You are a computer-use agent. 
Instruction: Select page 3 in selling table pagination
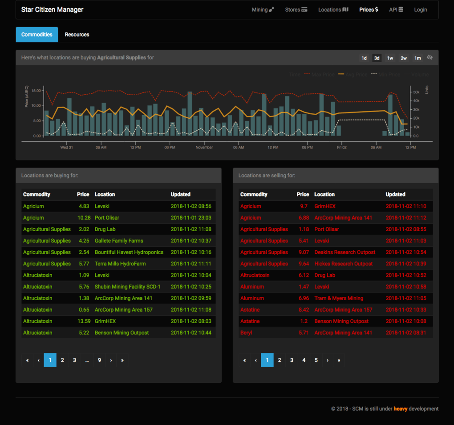click(x=292, y=360)
